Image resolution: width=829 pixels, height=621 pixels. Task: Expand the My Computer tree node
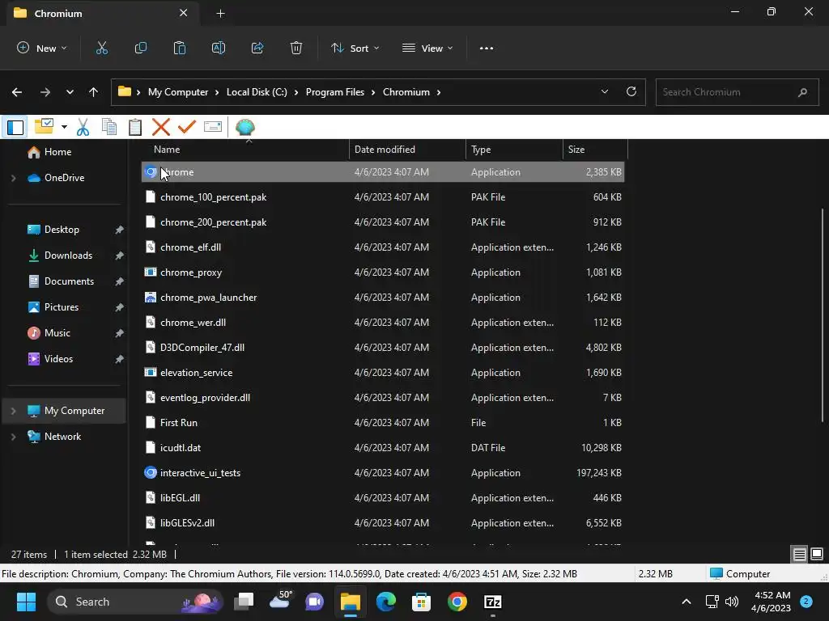point(14,411)
